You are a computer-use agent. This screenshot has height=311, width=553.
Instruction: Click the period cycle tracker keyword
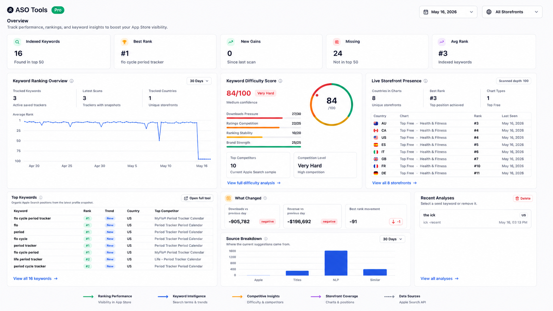click(x=30, y=266)
